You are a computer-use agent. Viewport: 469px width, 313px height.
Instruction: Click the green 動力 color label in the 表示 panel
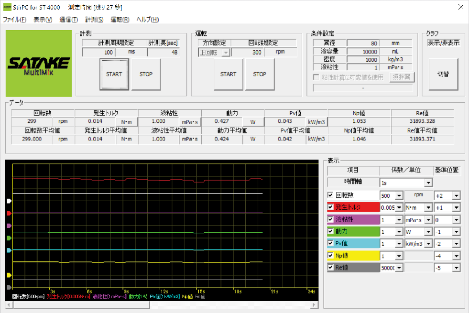[x=354, y=231]
